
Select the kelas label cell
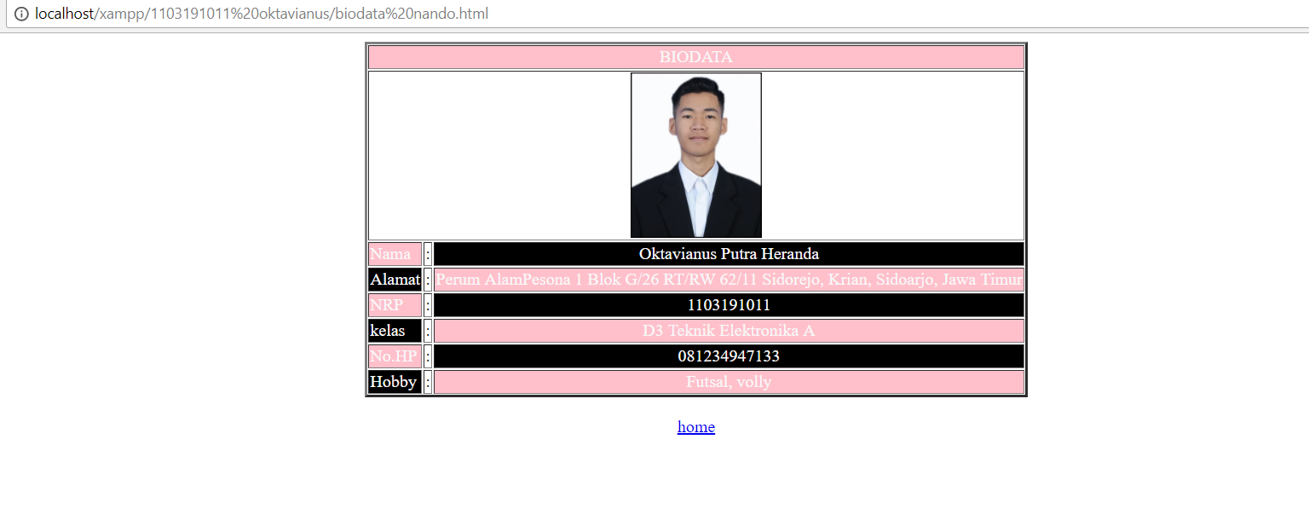coord(395,331)
